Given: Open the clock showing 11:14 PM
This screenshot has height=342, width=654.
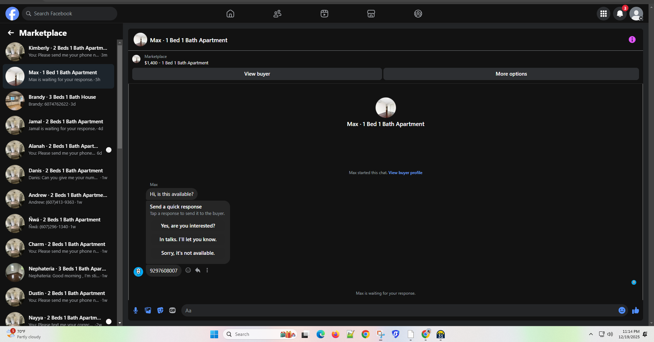Looking at the screenshot, I should click(629, 334).
